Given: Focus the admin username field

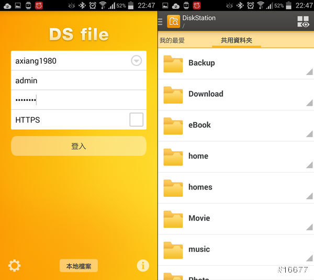Looking at the screenshot, I should (78, 80).
